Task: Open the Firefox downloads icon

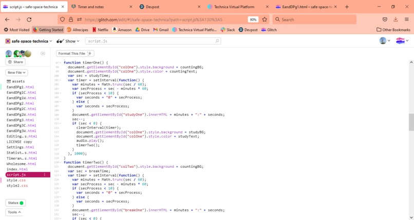Action: 396,19
